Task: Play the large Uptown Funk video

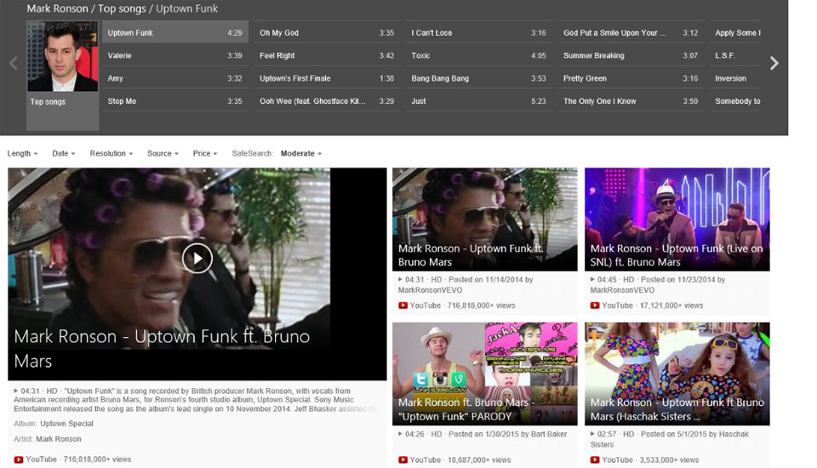Action: [197, 258]
